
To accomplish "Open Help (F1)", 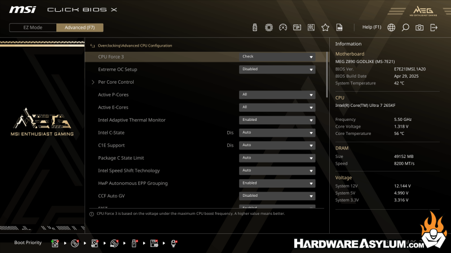I will point(372,27).
